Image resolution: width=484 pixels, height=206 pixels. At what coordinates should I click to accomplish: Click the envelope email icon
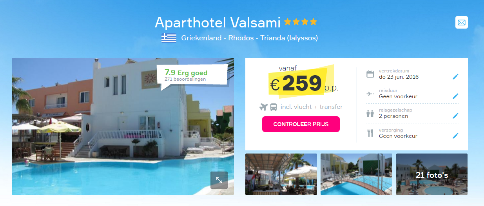pos(462,22)
